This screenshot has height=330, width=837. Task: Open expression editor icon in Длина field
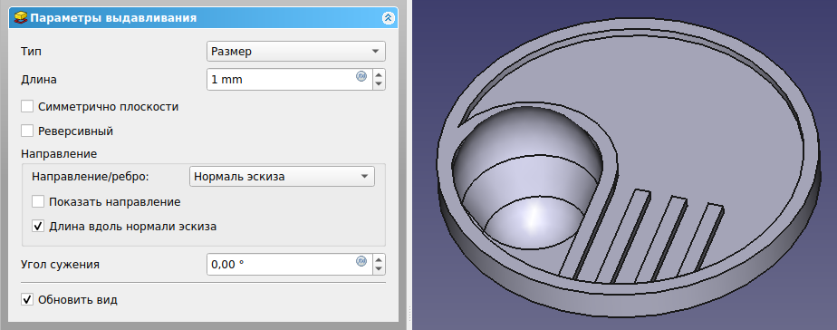(x=361, y=76)
